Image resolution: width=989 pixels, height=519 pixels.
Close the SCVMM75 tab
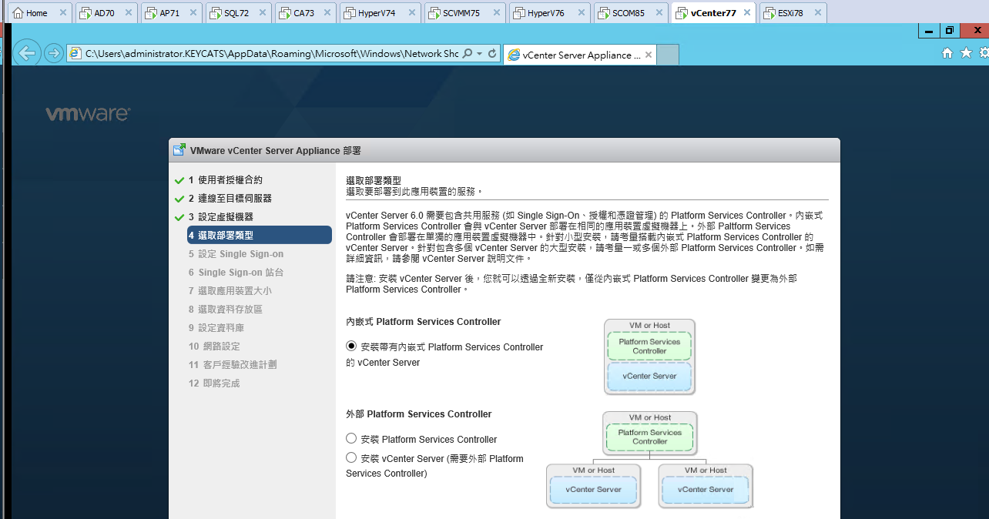pyautogui.click(x=495, y=13)
